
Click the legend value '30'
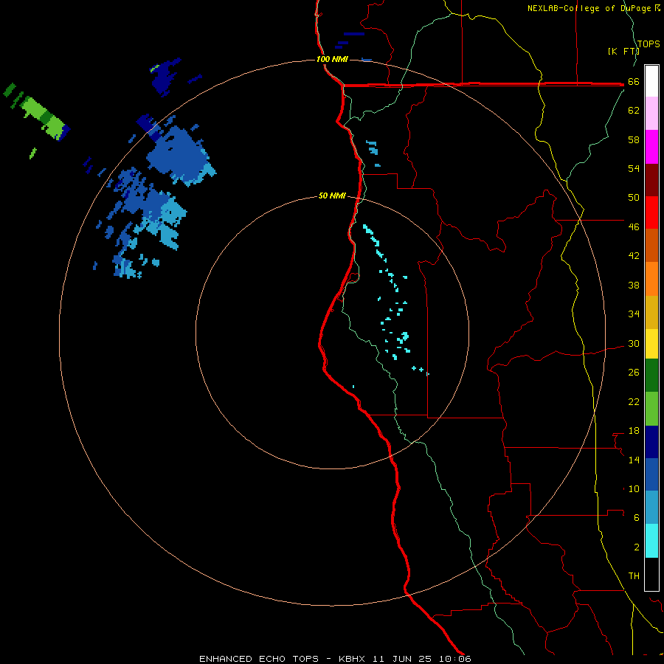pos(634,343)
